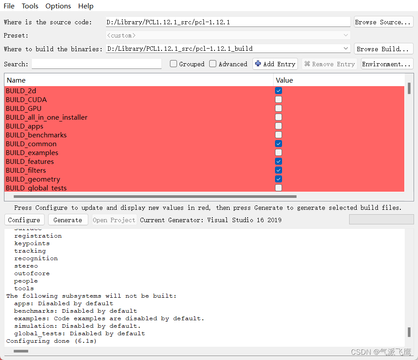418x360 pixels.
Task: Open the Environment dialog
Action: coord(387,64)
